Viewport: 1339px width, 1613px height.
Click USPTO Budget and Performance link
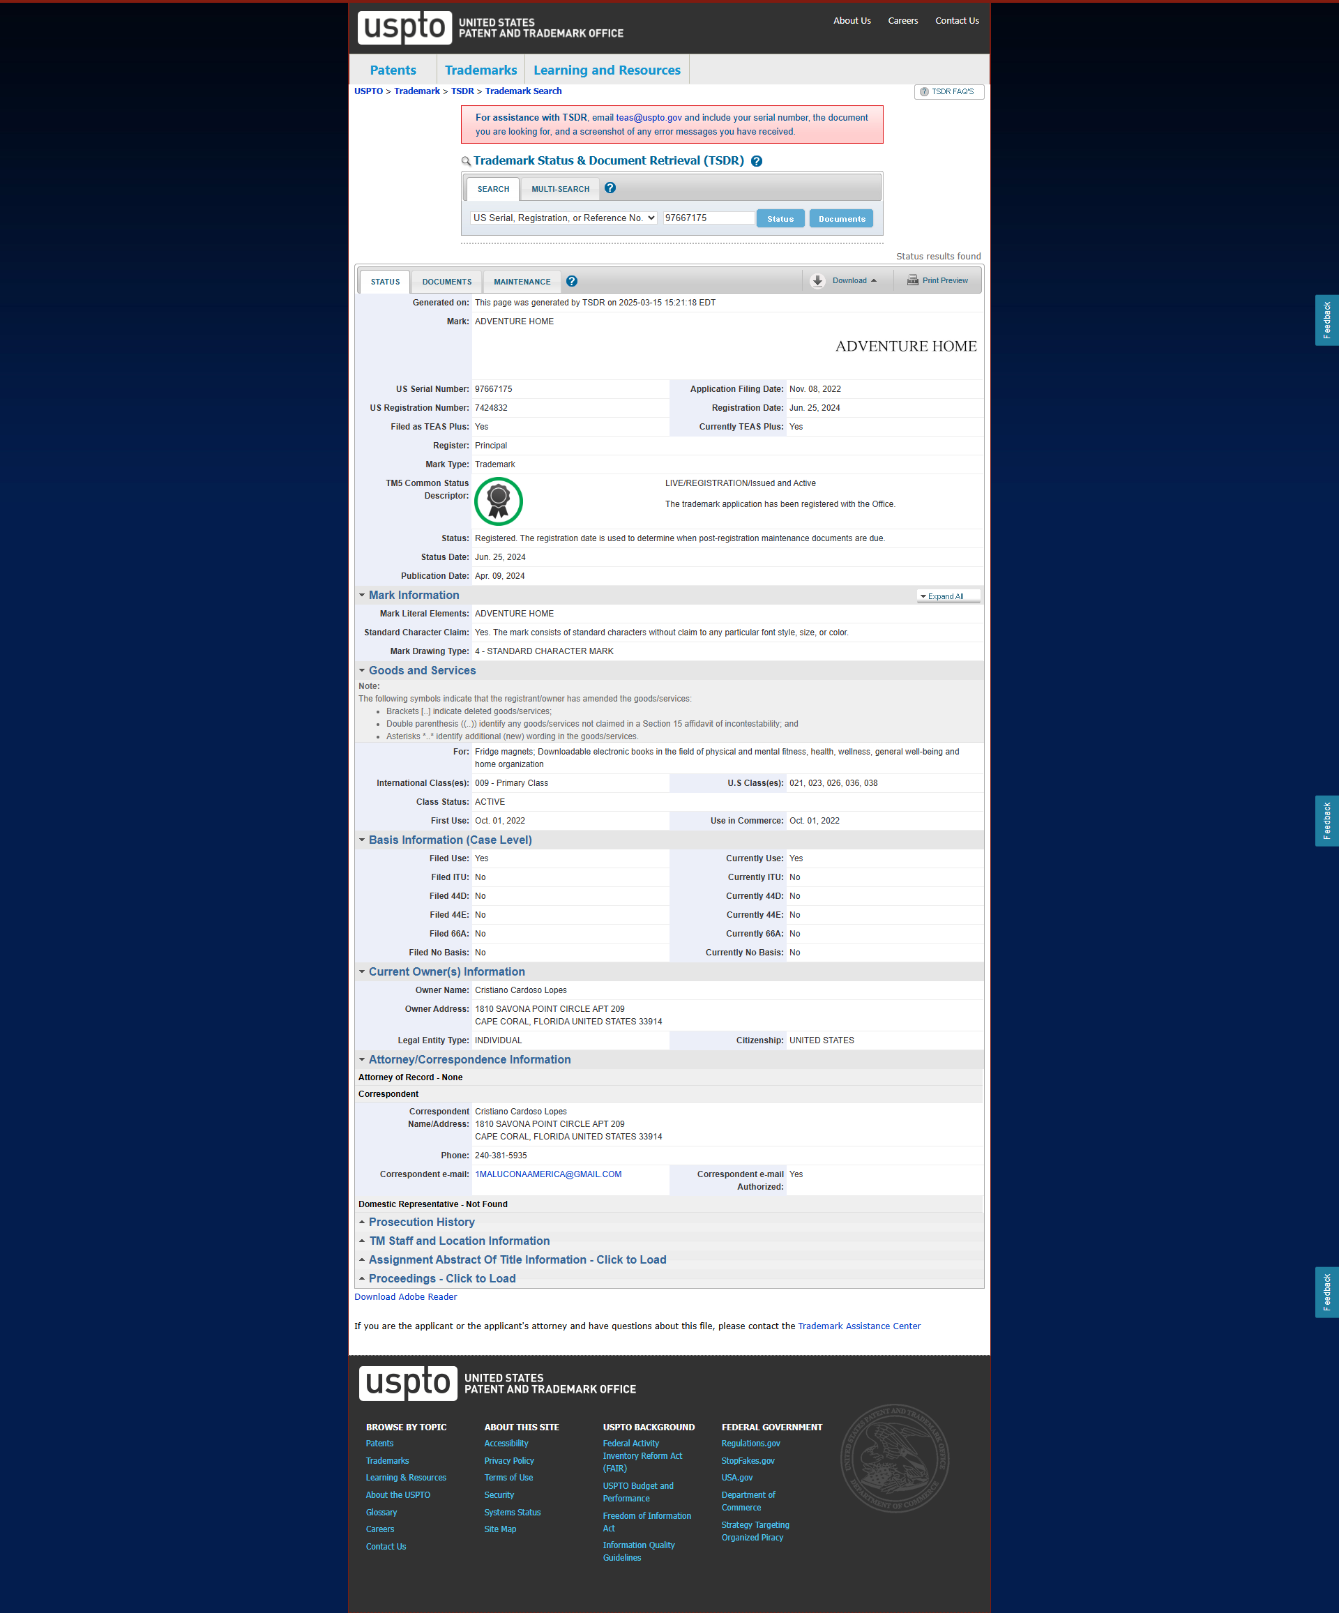638,1493
